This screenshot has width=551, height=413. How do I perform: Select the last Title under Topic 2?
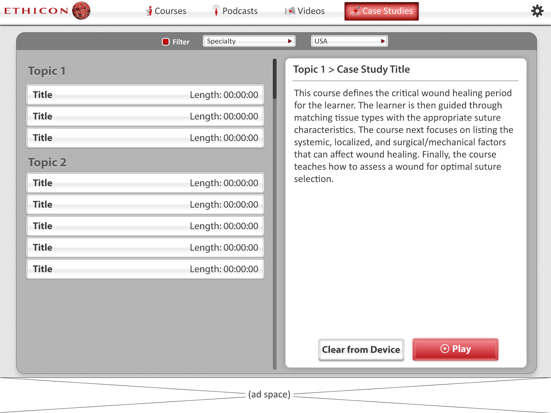tap(145, 269)
